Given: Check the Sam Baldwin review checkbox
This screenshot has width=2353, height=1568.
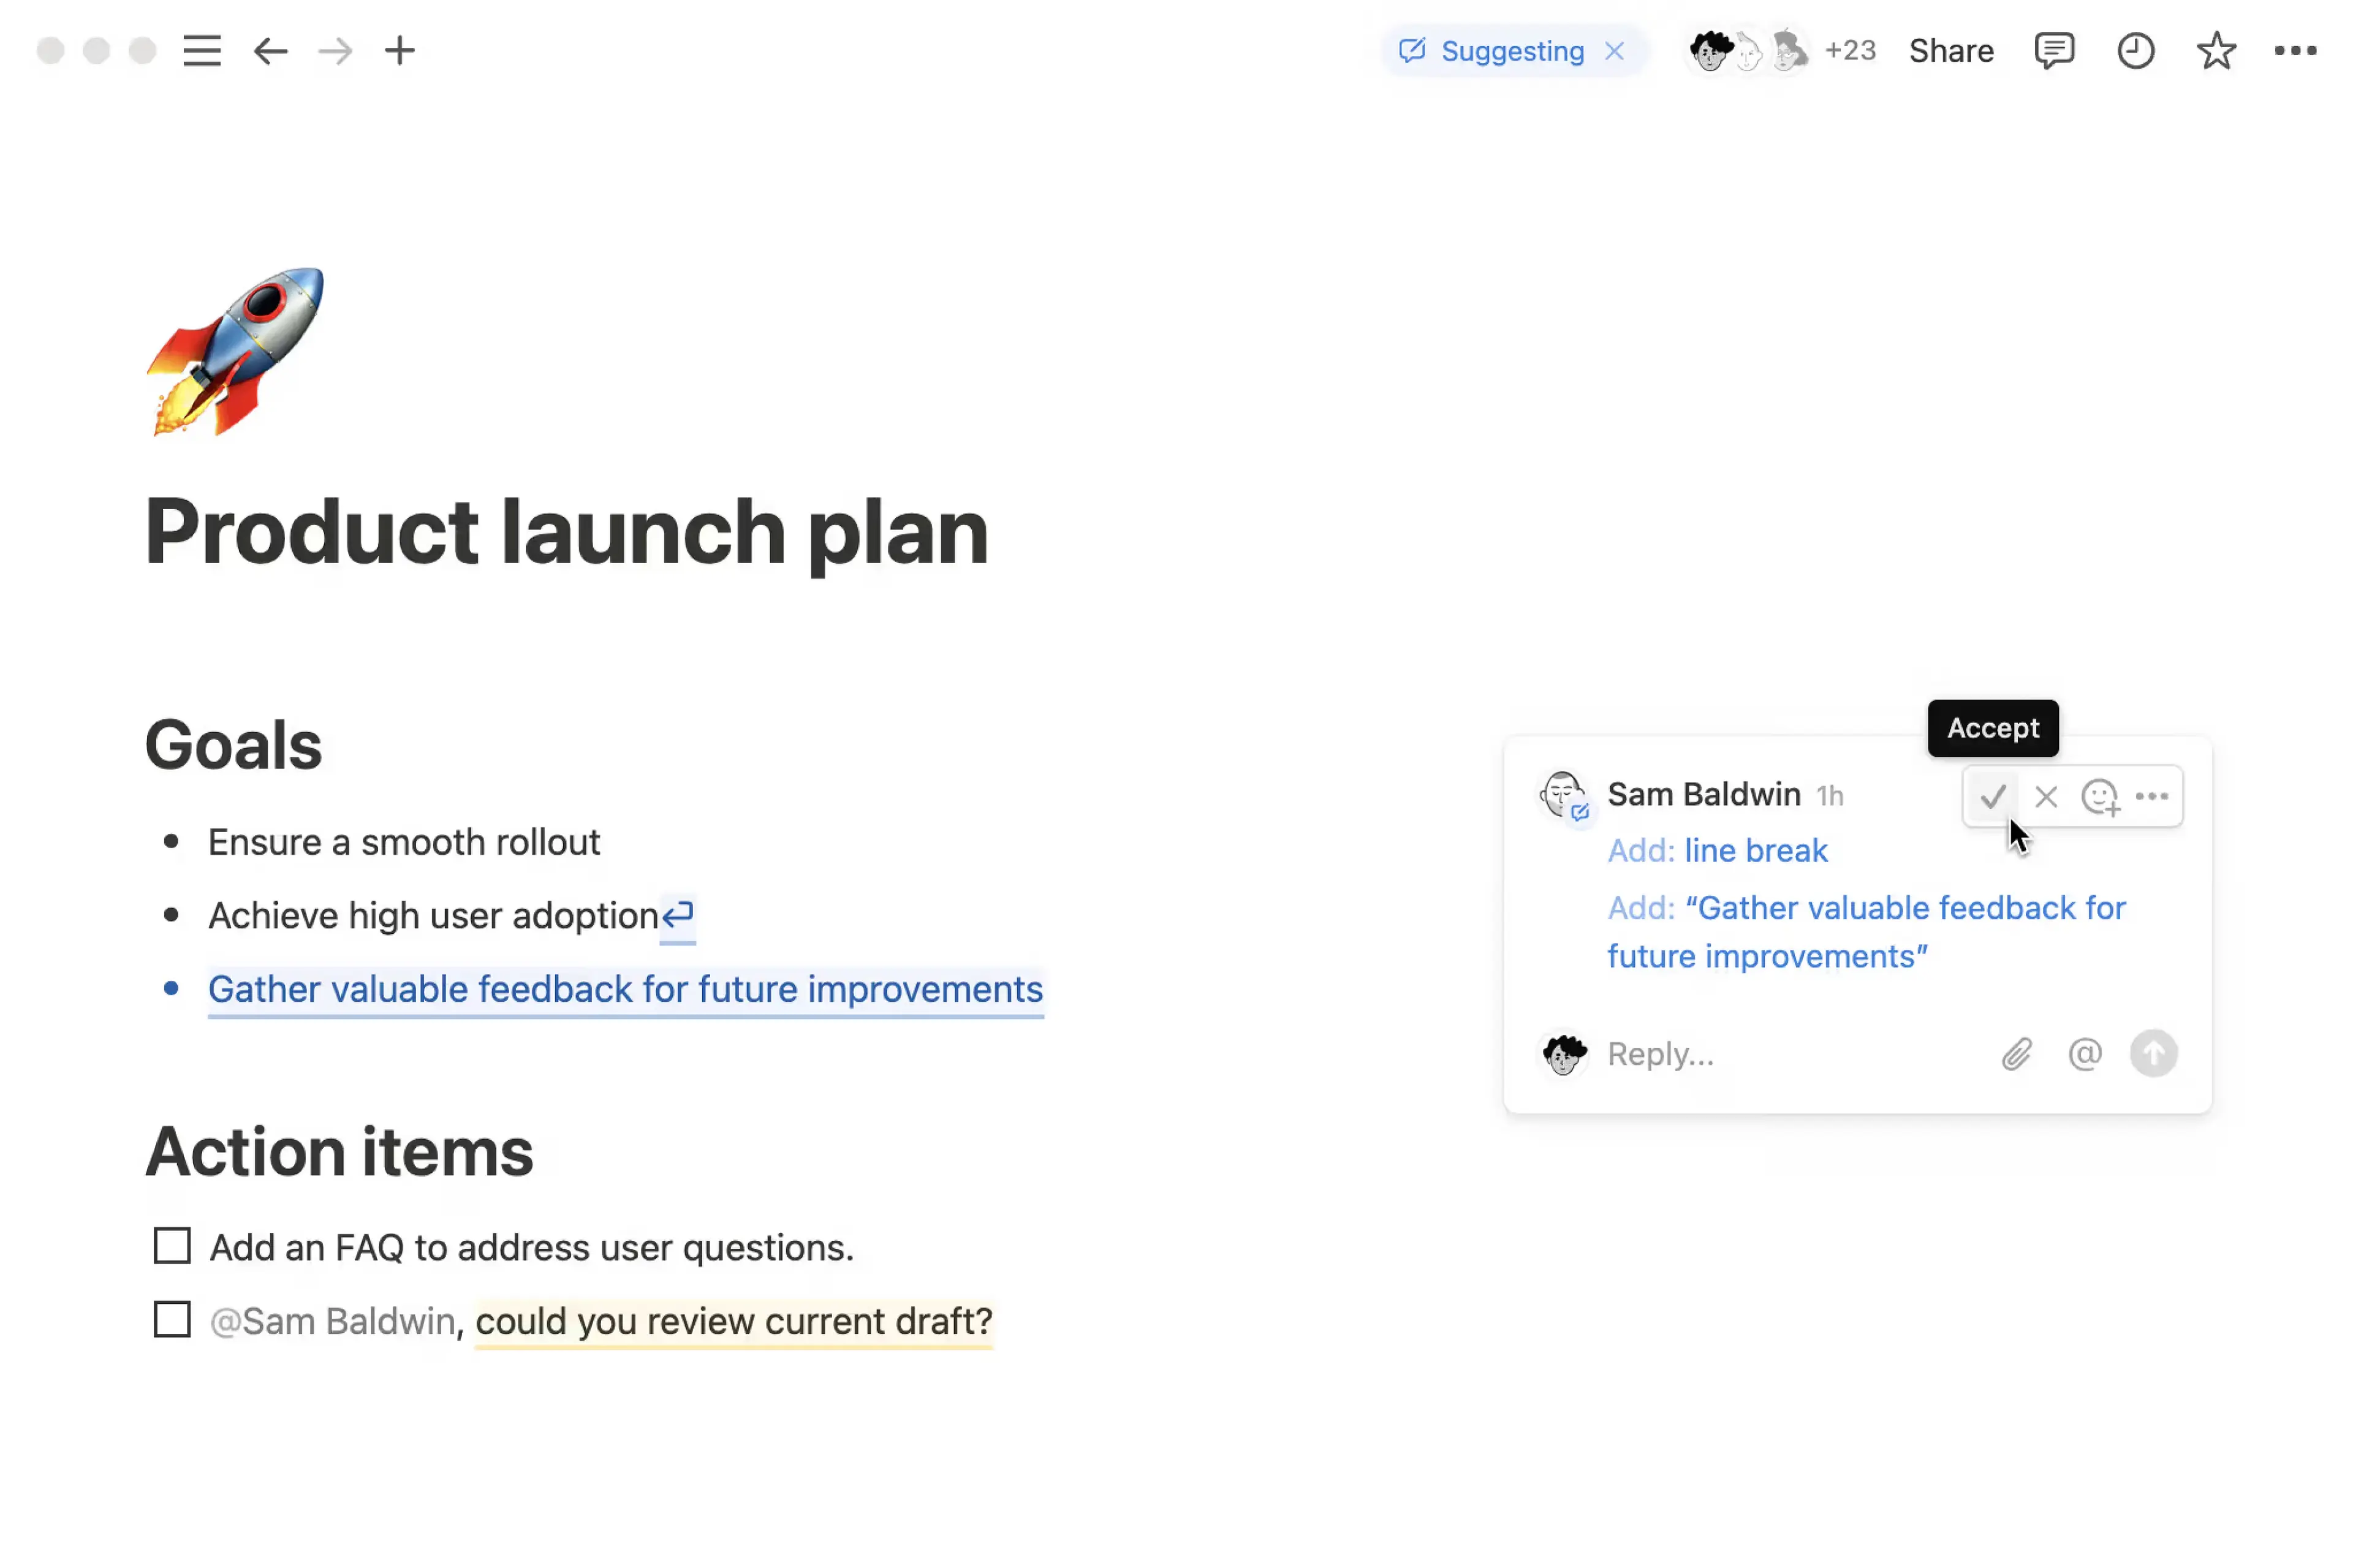Looking at the screenshot, I should 172,1320.
